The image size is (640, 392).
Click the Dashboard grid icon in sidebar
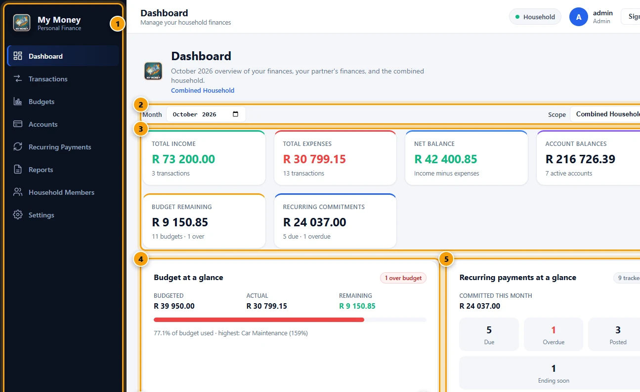18,56
